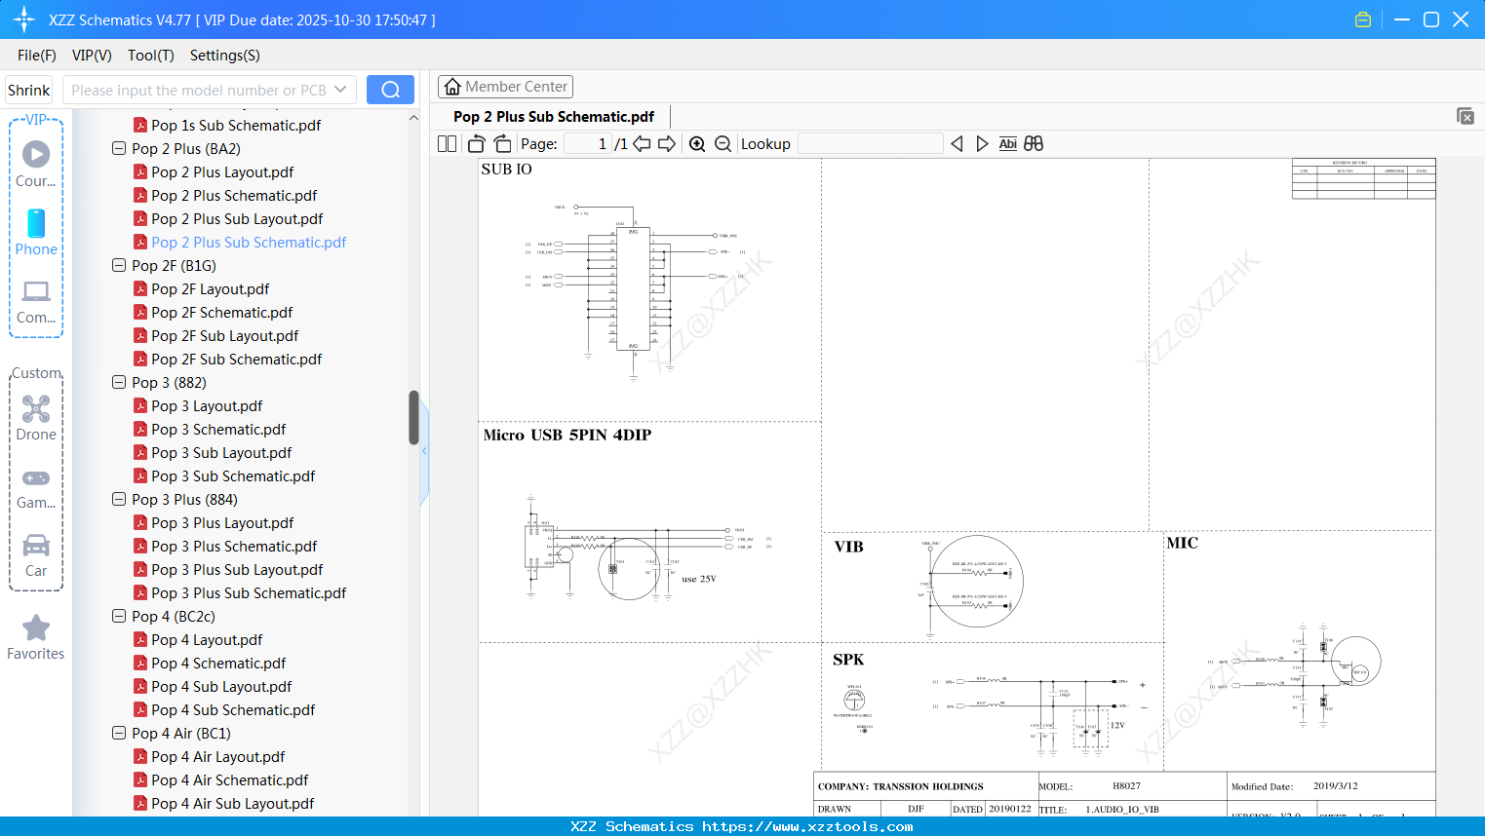Rotate the schematic counterclockwise
Screen dimensions: 1485x836
click(x=475, y=143)
